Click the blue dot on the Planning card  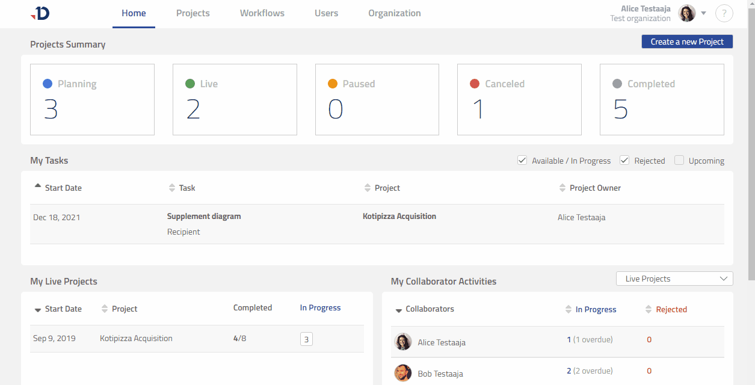[x=48, y=84]
